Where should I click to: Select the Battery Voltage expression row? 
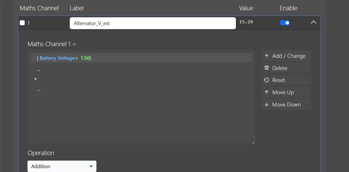point(141,58)
